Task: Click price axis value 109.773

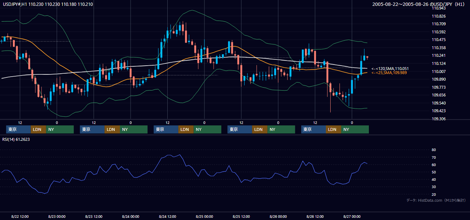Action: pyautogui.click(x=439, y=87)
